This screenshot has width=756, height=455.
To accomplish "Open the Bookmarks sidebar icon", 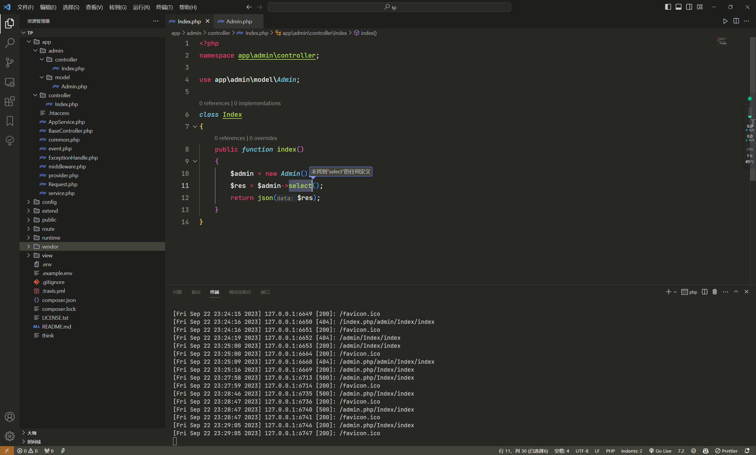I will [9, 121].
